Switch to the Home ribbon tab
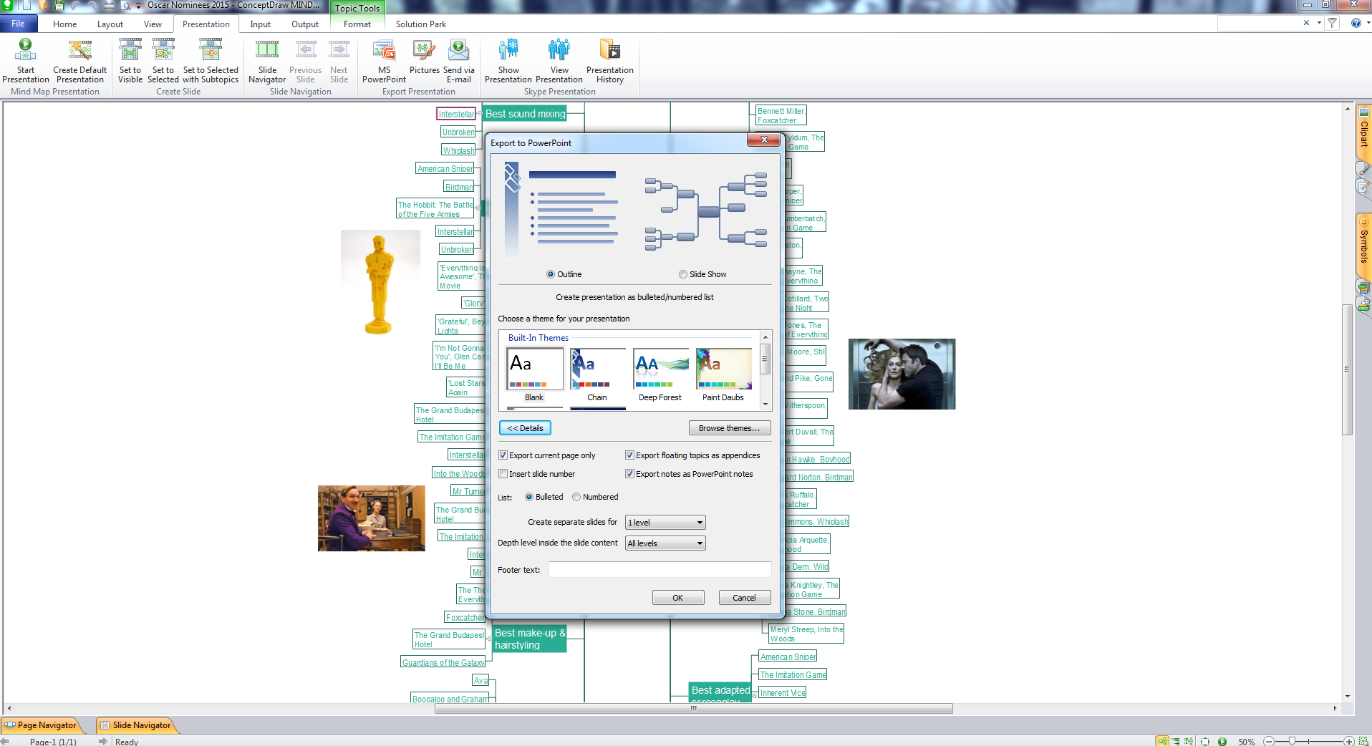Screen dimensions: 1372x746 (x=64, y=24)
